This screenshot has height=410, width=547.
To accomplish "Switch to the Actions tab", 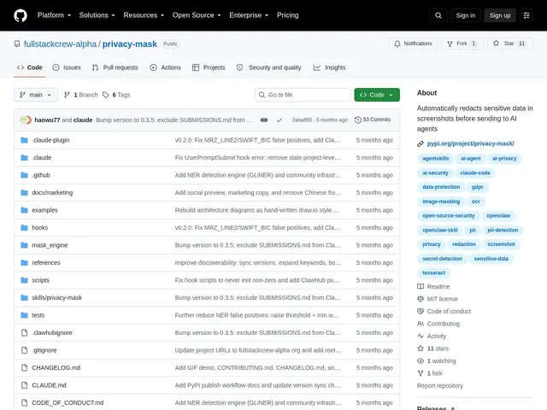I will click(165, 67).
